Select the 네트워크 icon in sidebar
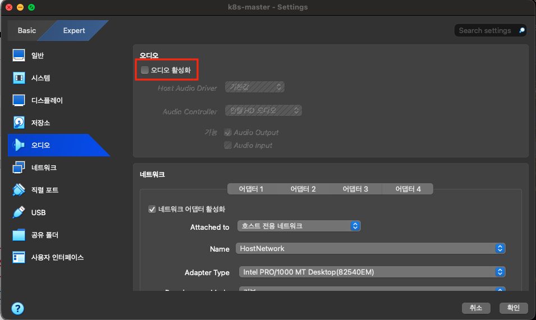The image size is (536, 320). pyautogui.click(x=19, y=168)
